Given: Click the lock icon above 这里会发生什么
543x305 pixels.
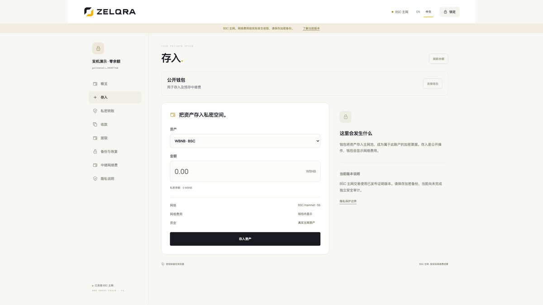Looking at the screenshot, I should tap(346, 117).
